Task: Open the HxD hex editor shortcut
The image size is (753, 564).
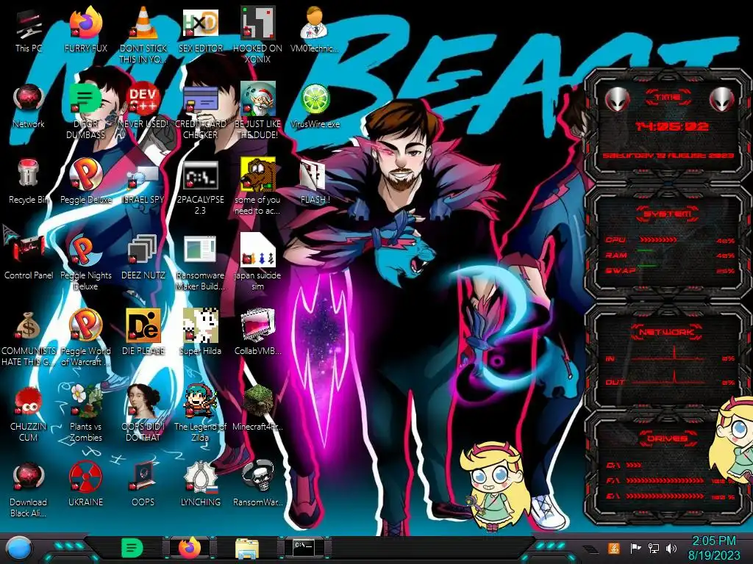Action: [200, 29]
